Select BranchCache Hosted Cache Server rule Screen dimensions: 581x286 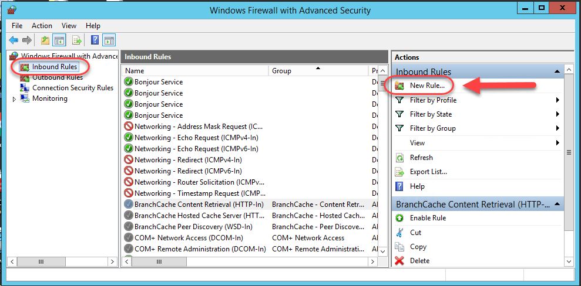pos(199,216)
